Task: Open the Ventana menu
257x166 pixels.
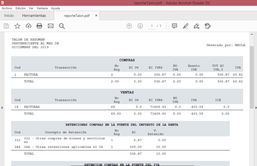Action: [x=42, y=8]
